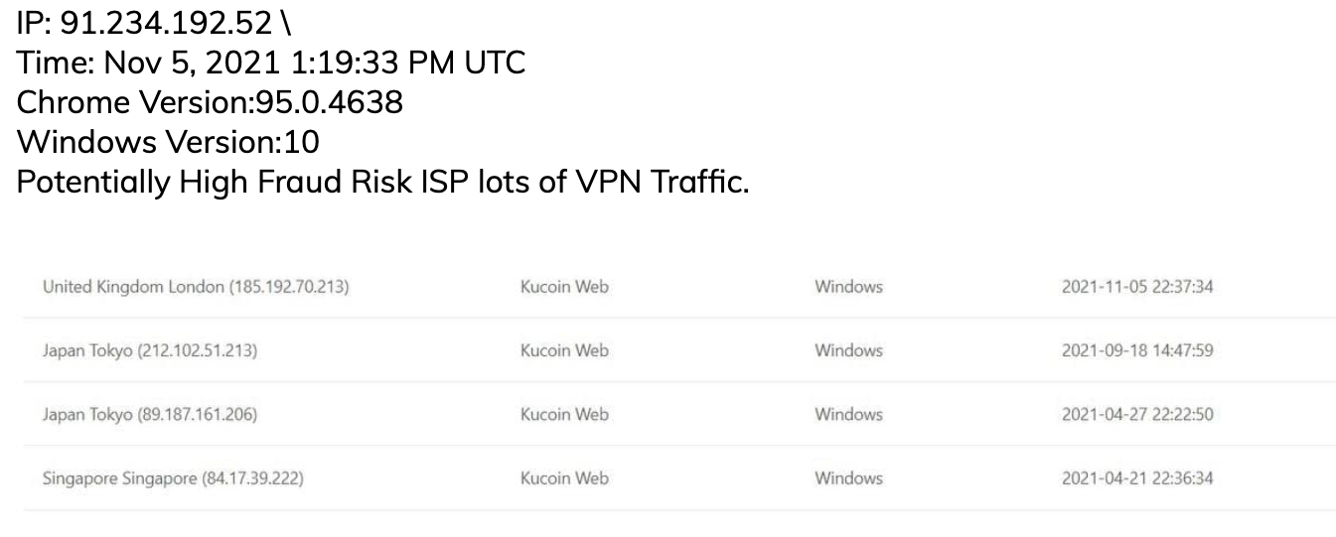The image size is (1336, 537).
Task: Click the Japan Tokyo 212.102.51.213 entry
Action: point(150,350)
